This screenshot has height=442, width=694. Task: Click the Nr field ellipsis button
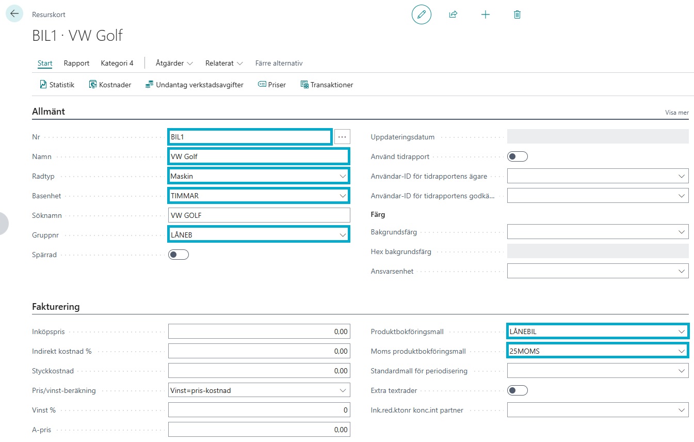click(342, 137)
